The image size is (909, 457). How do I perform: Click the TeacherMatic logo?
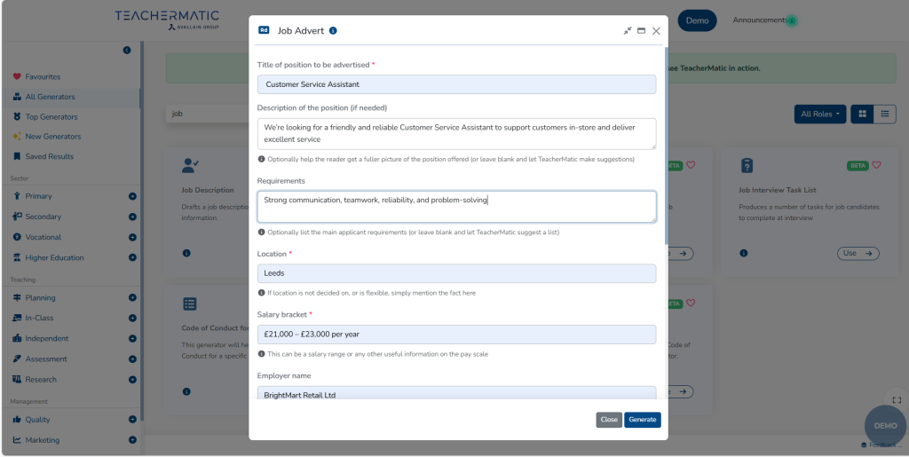167,20
